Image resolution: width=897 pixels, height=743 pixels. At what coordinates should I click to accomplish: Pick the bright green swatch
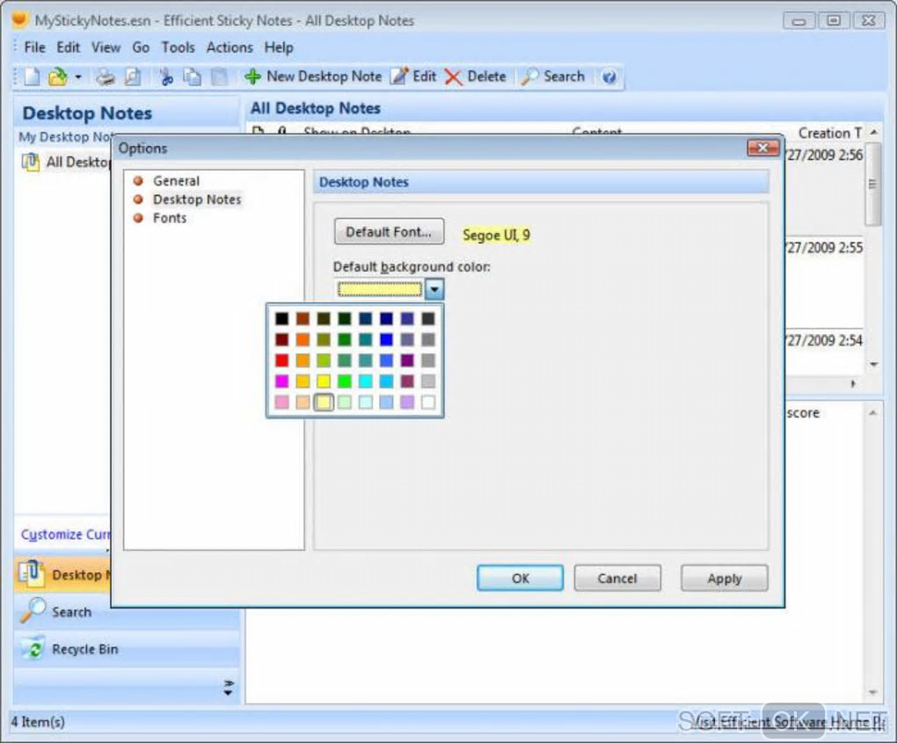coord(345,381)
